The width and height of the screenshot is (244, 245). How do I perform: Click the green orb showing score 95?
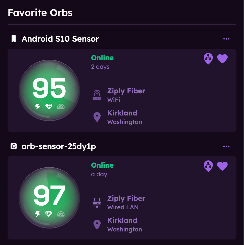point(49,90)
